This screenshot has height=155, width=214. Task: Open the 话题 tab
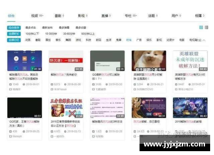pyautogui.click(x=153, y=16)
